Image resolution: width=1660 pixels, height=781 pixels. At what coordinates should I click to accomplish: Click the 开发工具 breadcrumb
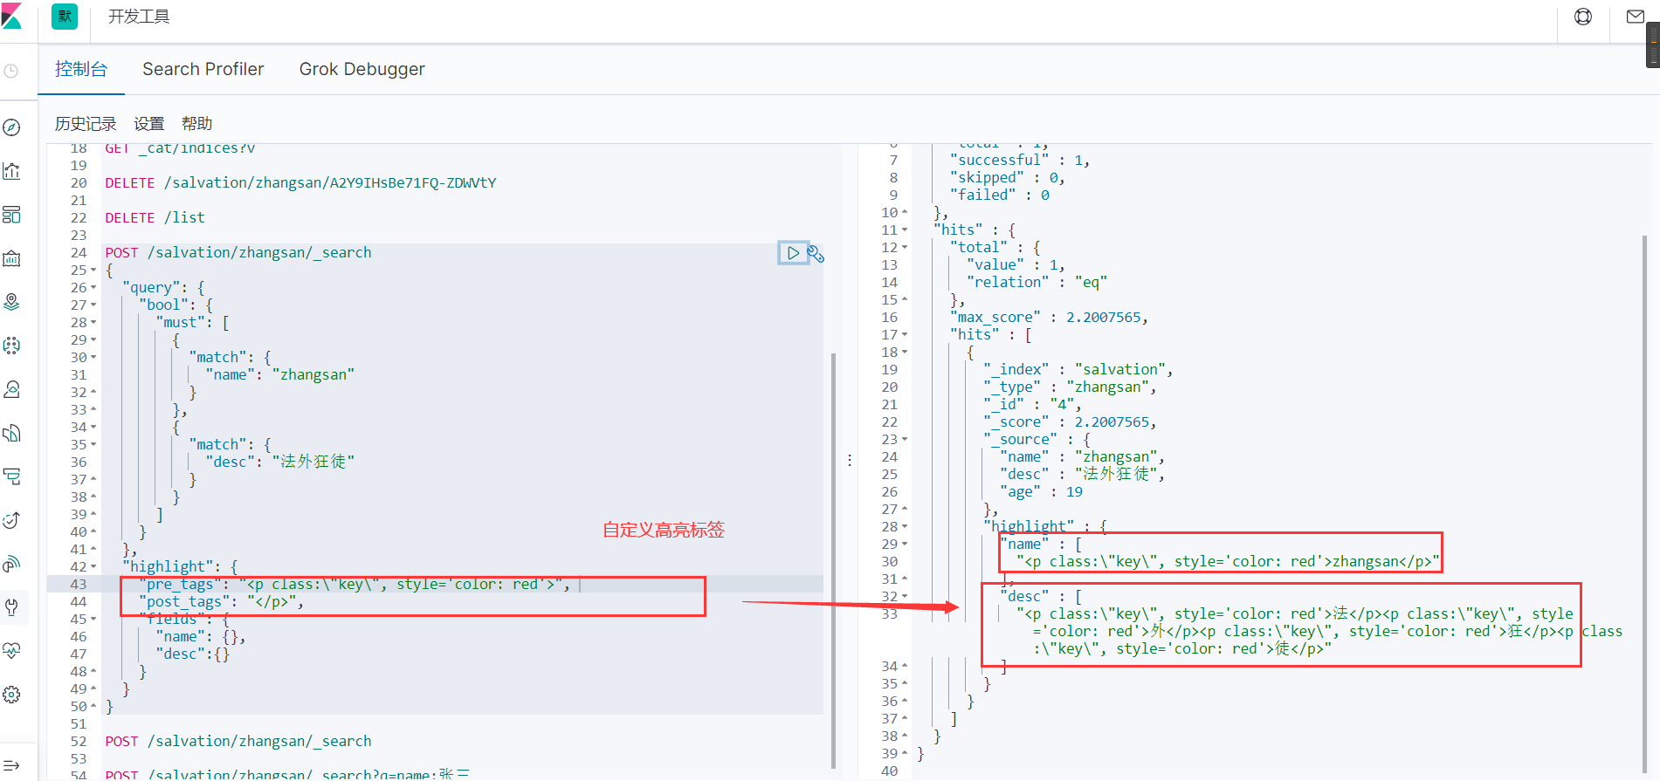click(139, 17)
